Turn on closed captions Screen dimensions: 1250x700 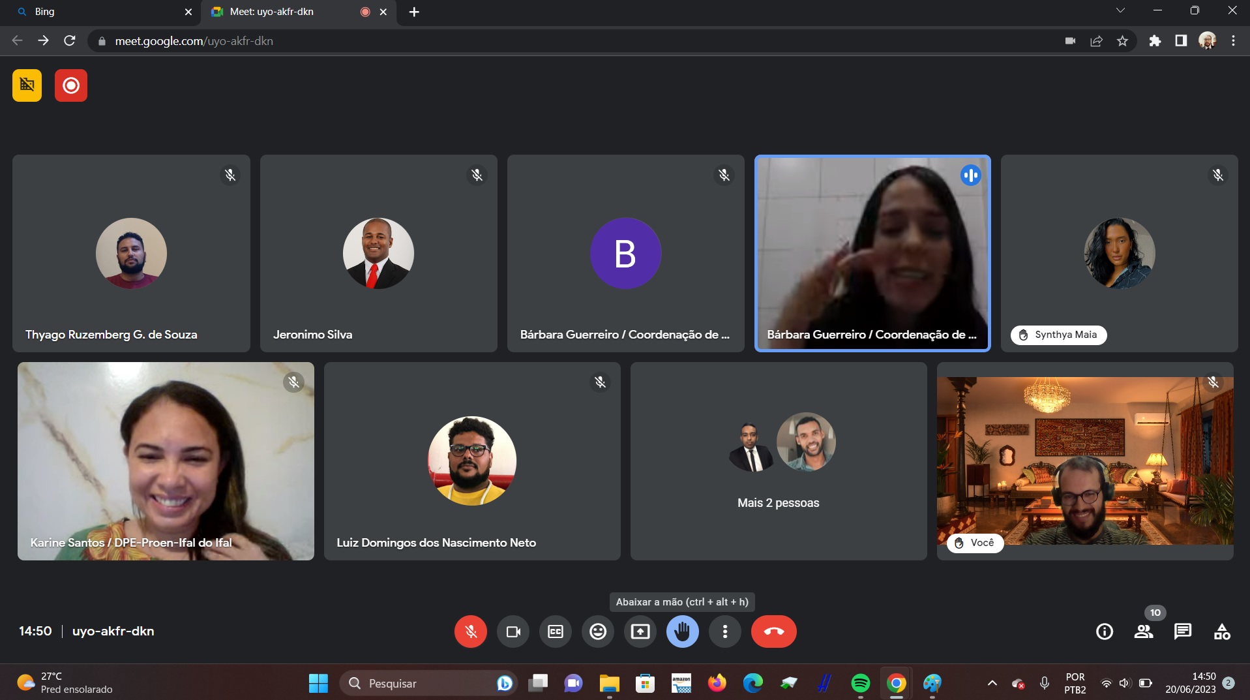click(x=556, y=632)
